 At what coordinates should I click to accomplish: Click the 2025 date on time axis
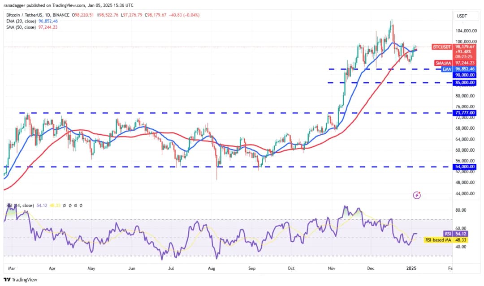[411, 269]
